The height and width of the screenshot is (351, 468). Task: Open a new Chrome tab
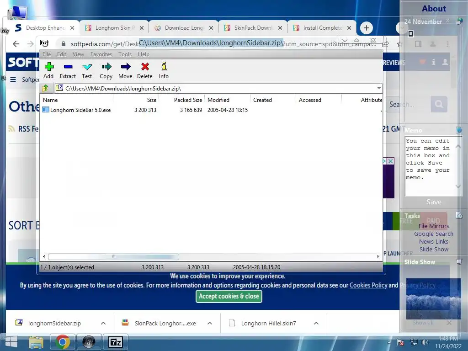coord(367,28)
